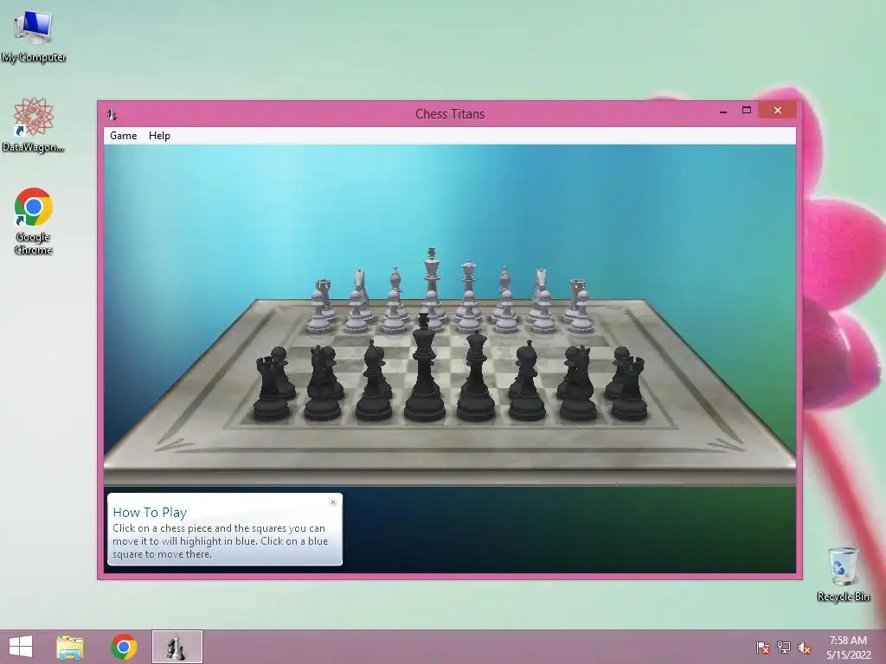Select the white pawn in front of the white king

(433, 310)
